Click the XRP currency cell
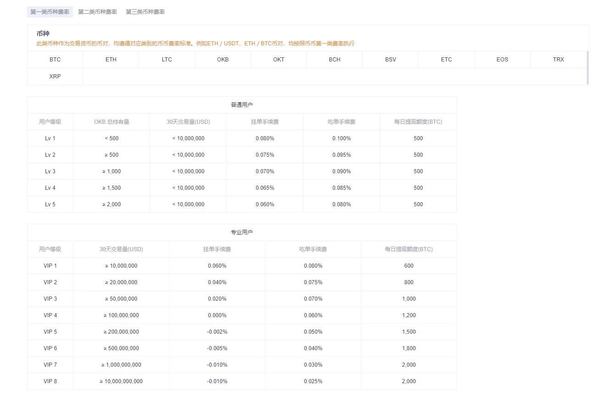 (x=55, y=77)
